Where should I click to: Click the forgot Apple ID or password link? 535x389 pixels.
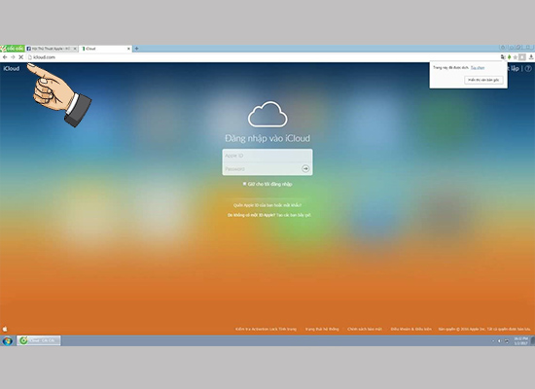click(267, 205)
